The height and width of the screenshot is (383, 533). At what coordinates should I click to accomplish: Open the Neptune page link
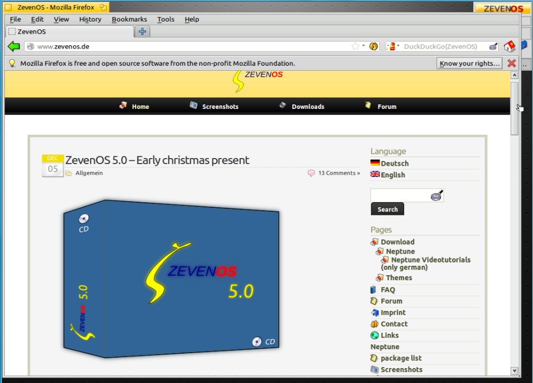tap(400, 251)
